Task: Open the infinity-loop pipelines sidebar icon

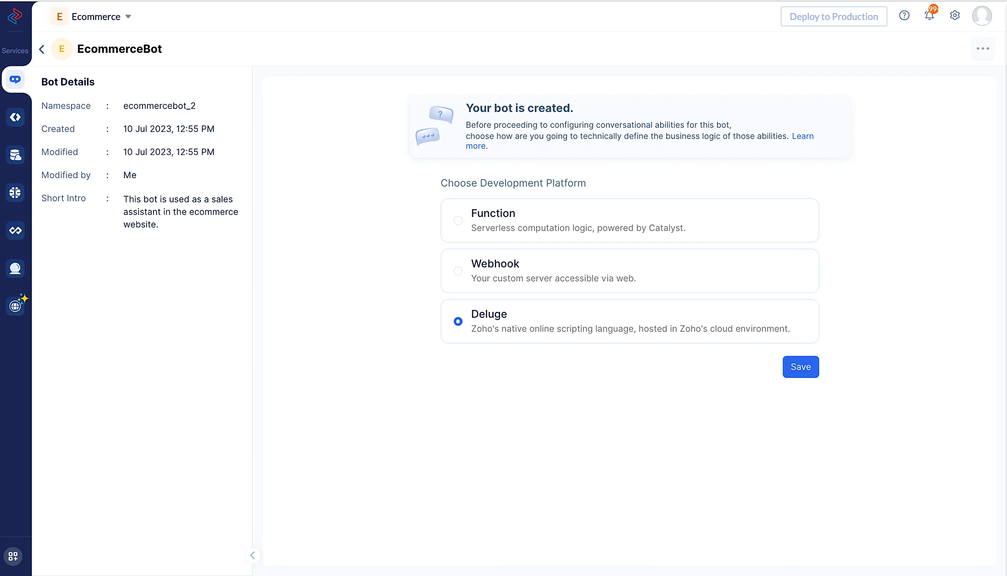Action: coord(15,230)
